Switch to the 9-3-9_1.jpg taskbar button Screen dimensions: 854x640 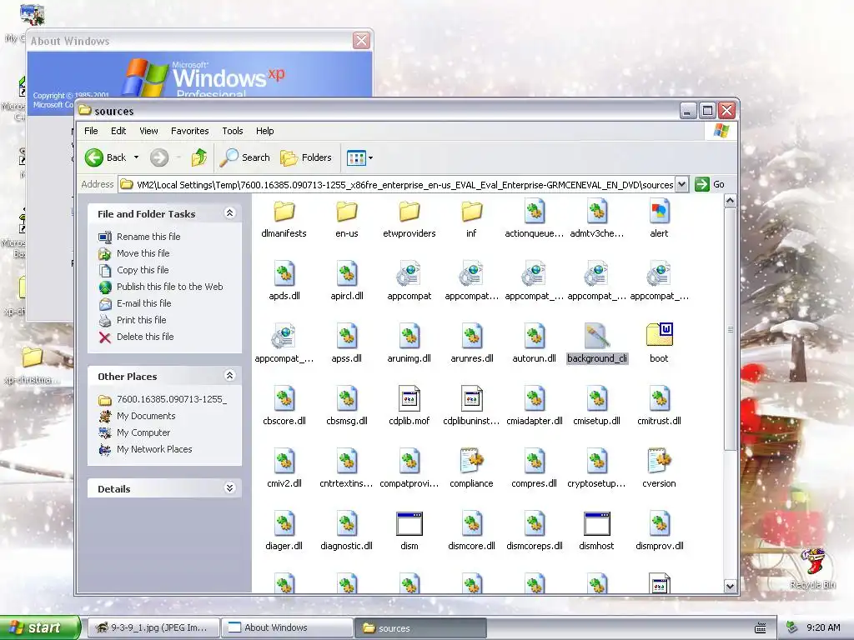[153, 628]
